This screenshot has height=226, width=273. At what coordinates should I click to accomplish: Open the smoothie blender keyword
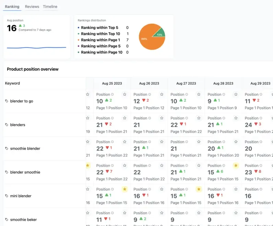tap(25, 149)
